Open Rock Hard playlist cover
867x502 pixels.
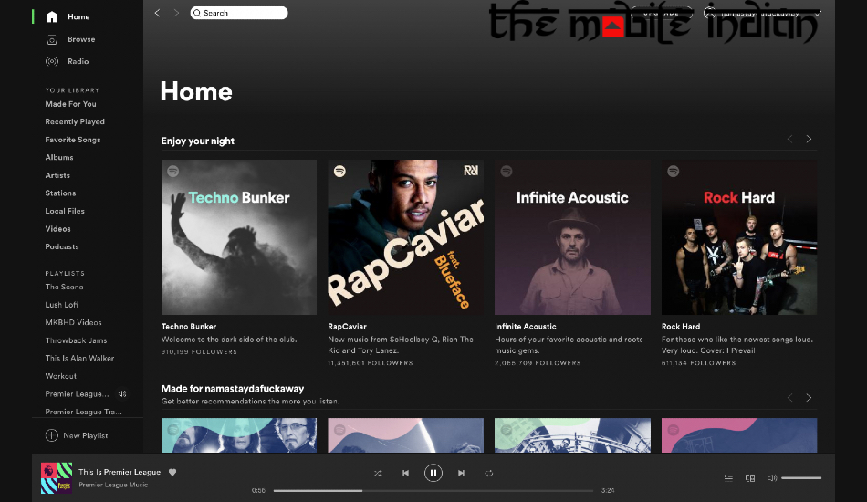(x=739, y=237)
